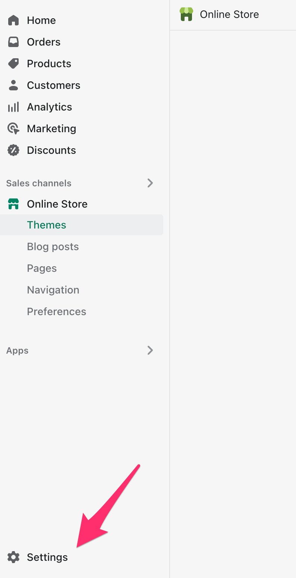
Task: Click the Online Store header logo icon
Action: (186, 14)
